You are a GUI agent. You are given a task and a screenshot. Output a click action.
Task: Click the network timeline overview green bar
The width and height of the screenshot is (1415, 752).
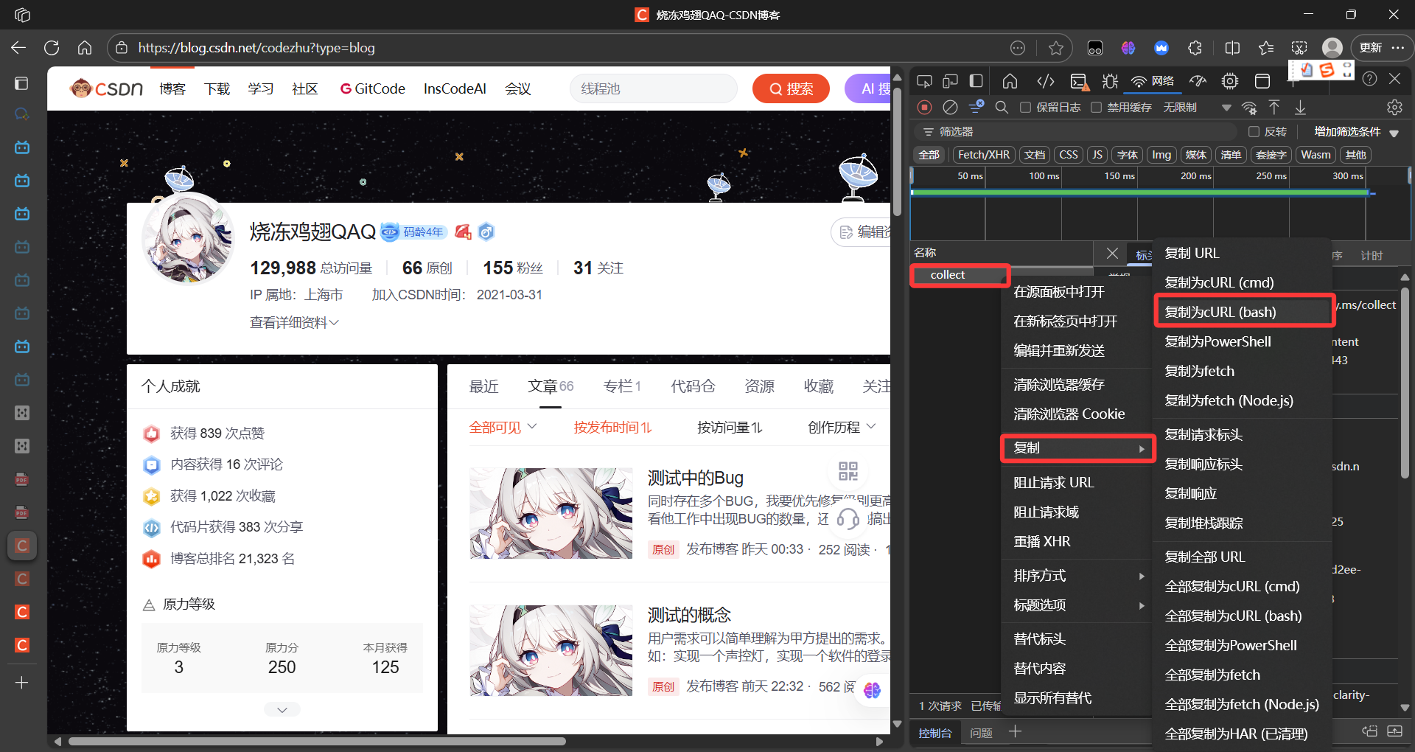click(1139, 192)
